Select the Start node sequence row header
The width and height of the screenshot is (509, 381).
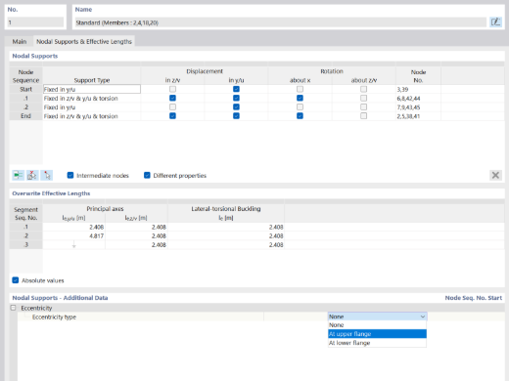[25, 89]
